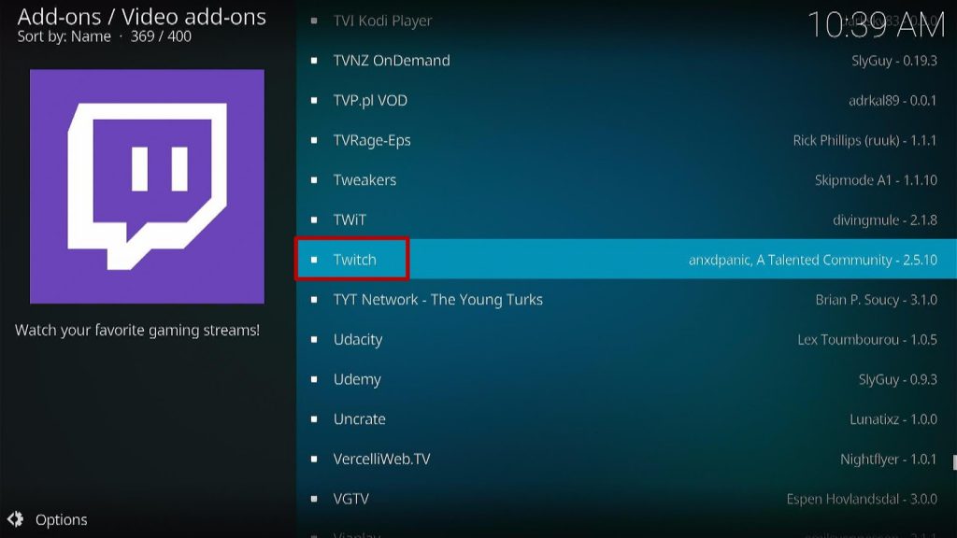Select the VGTV add-on
957x538 pixels.
627,499
